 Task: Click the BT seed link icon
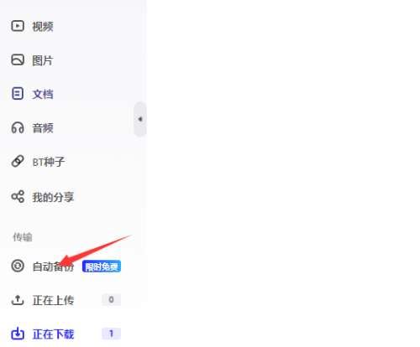[x=18, y=161]
